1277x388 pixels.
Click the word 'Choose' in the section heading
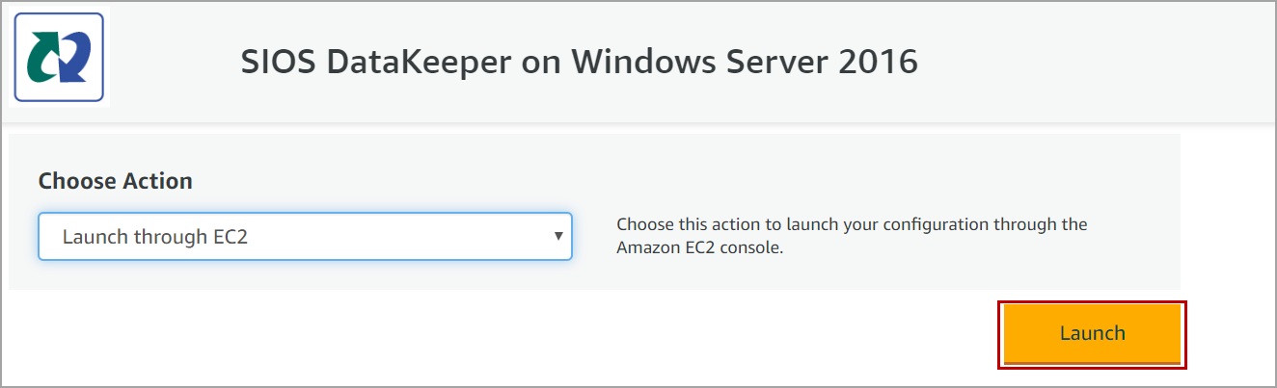click(76, 181)
